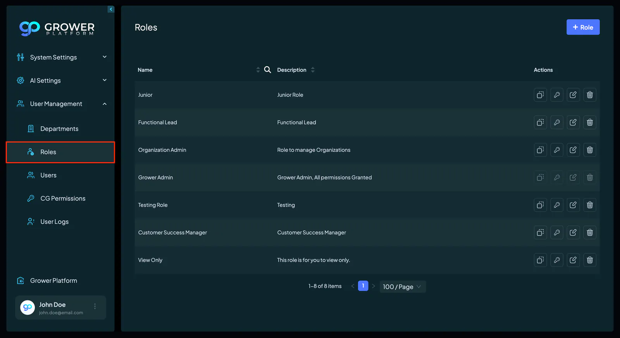Open permissions key for Customer Success Manager
The height and width of the screenshot is (338, 620).
(x=557, y=232)
